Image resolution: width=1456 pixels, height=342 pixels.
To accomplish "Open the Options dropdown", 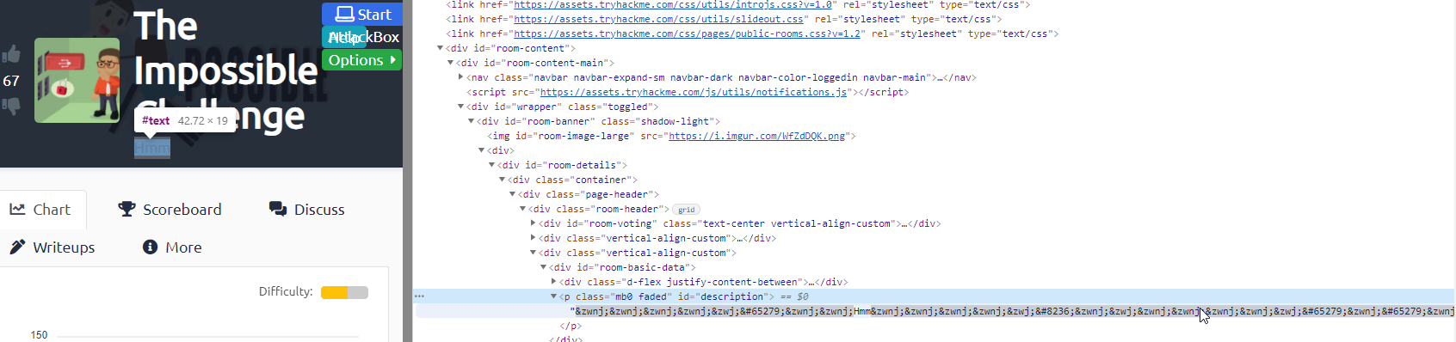I will 362,60.
